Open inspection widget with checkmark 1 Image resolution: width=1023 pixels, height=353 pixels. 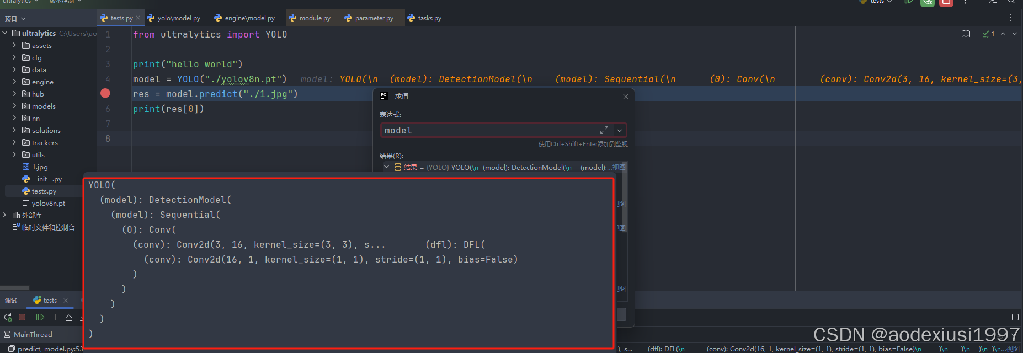989,34
